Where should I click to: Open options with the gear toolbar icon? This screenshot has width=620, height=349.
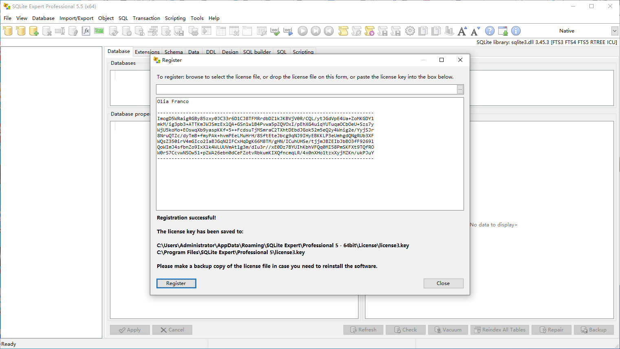(410, 31)
